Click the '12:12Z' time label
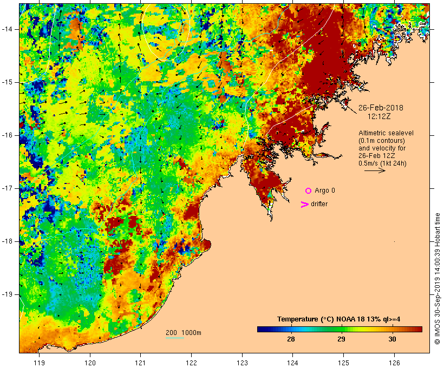Screen dimensions: 444x368 (x=379, y=116)
